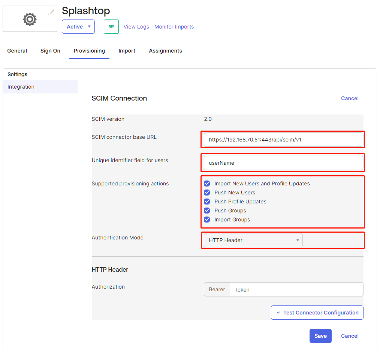
Task: Click the Authorization Bearer Token field
Action: [296, 290]
